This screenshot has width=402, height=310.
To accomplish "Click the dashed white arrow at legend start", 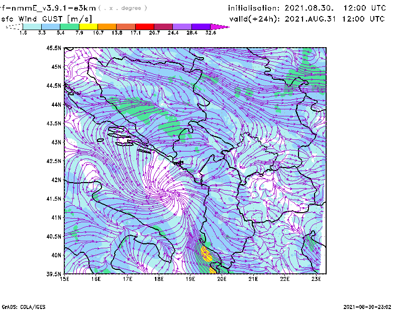I will click(15, 27).
